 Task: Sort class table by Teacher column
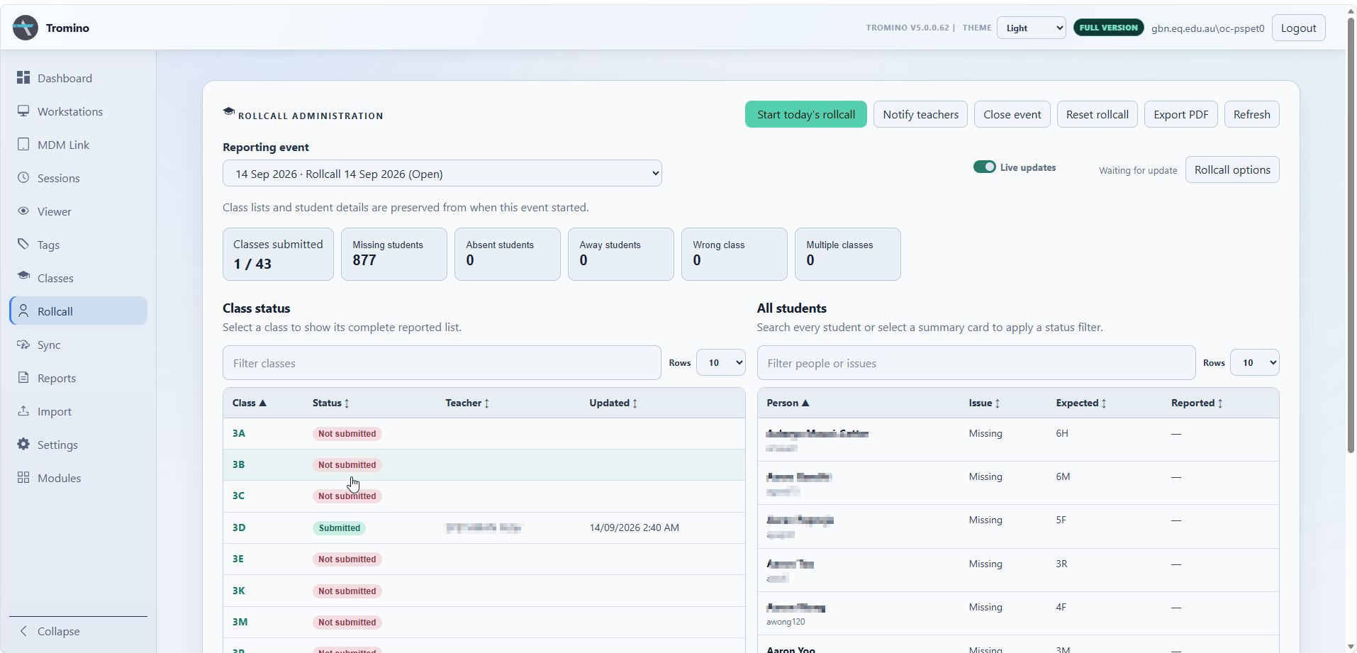467,403
